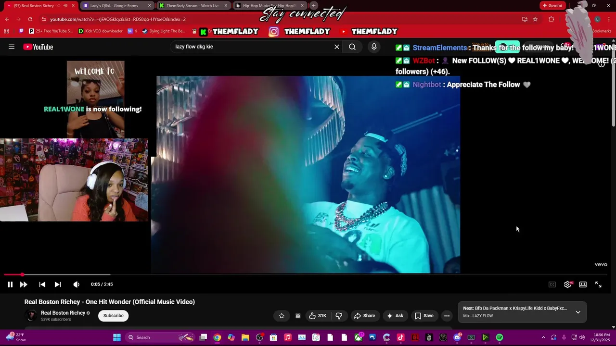Switch to Lady's Q&A Google Forms tab
Image resolution: width=616 pixels, height=346 pixels.
pos(116,6)
